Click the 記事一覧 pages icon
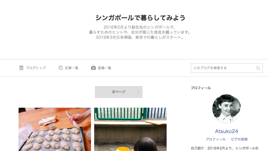This screenshot has width=268, height=151. [x=61, y=68]
